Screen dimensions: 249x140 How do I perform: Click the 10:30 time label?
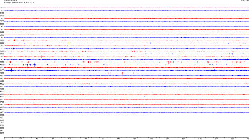click(2, 65)
